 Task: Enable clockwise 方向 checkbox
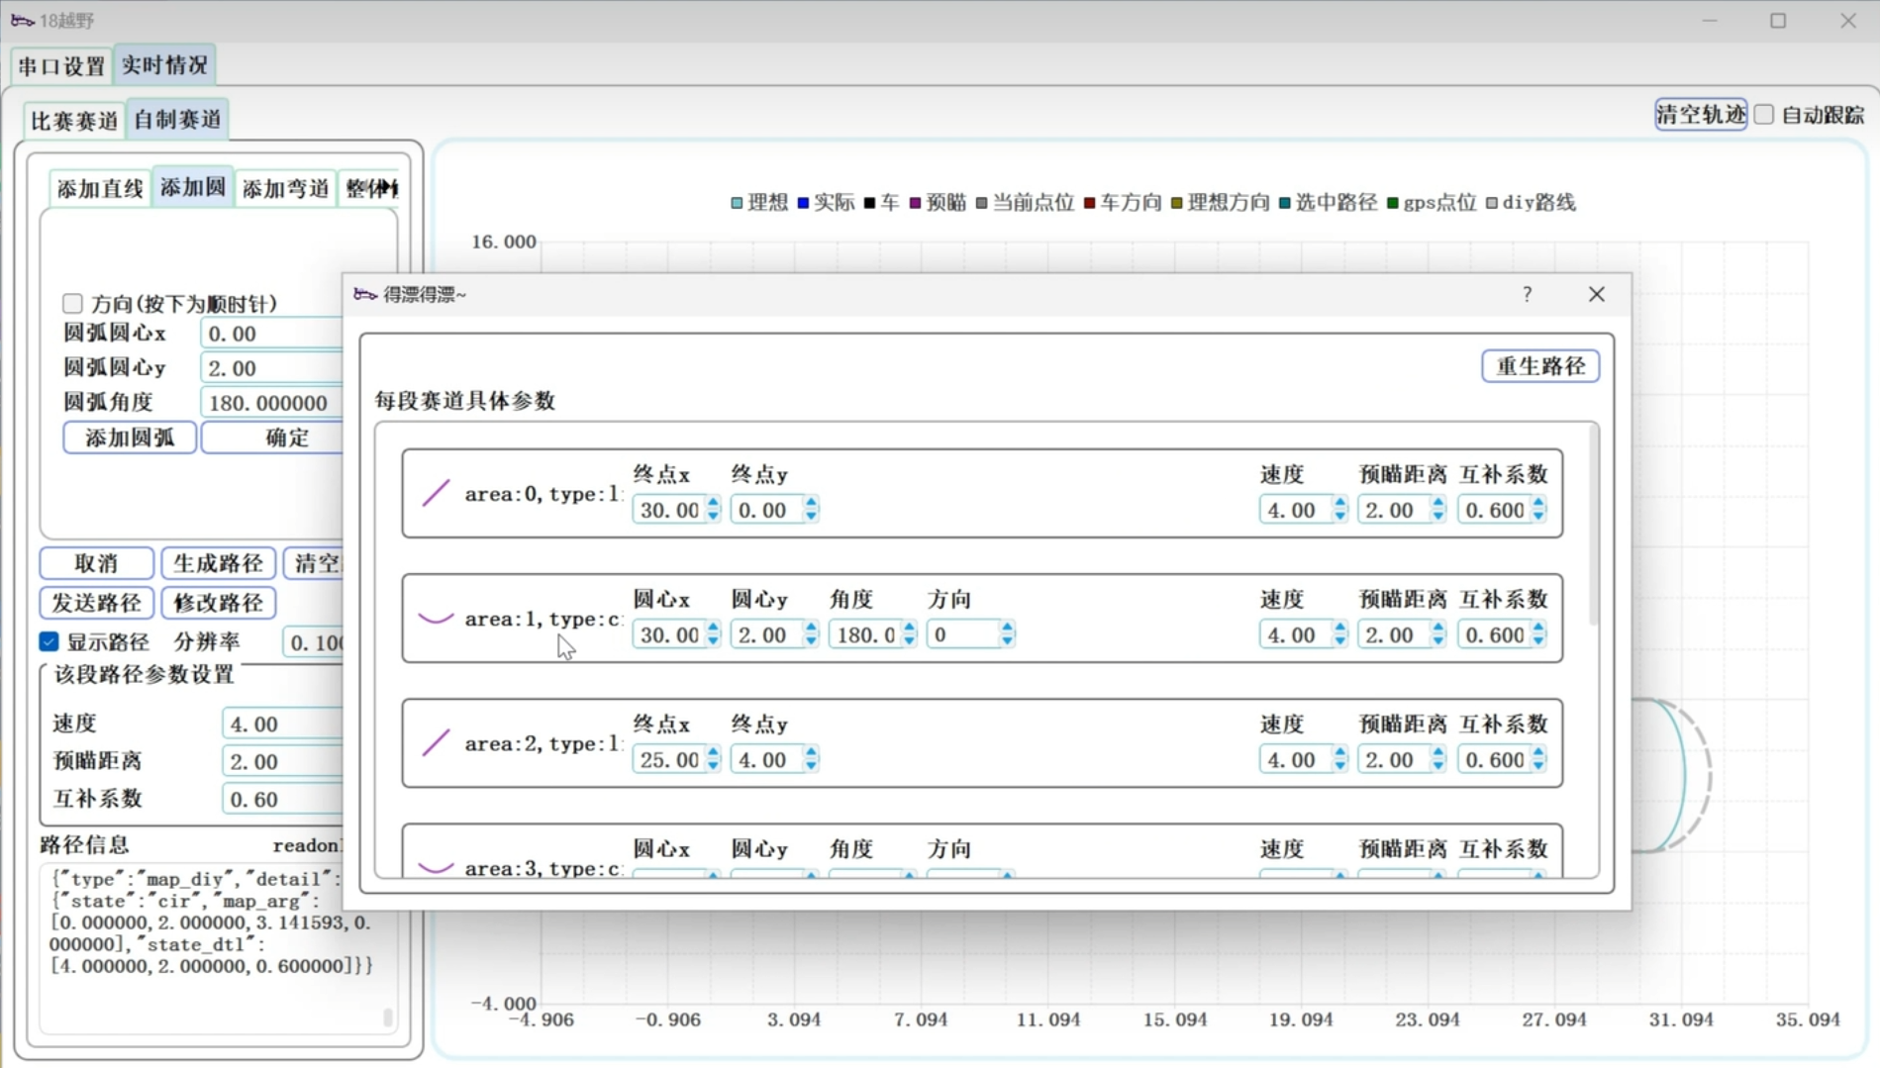point(72,303)
